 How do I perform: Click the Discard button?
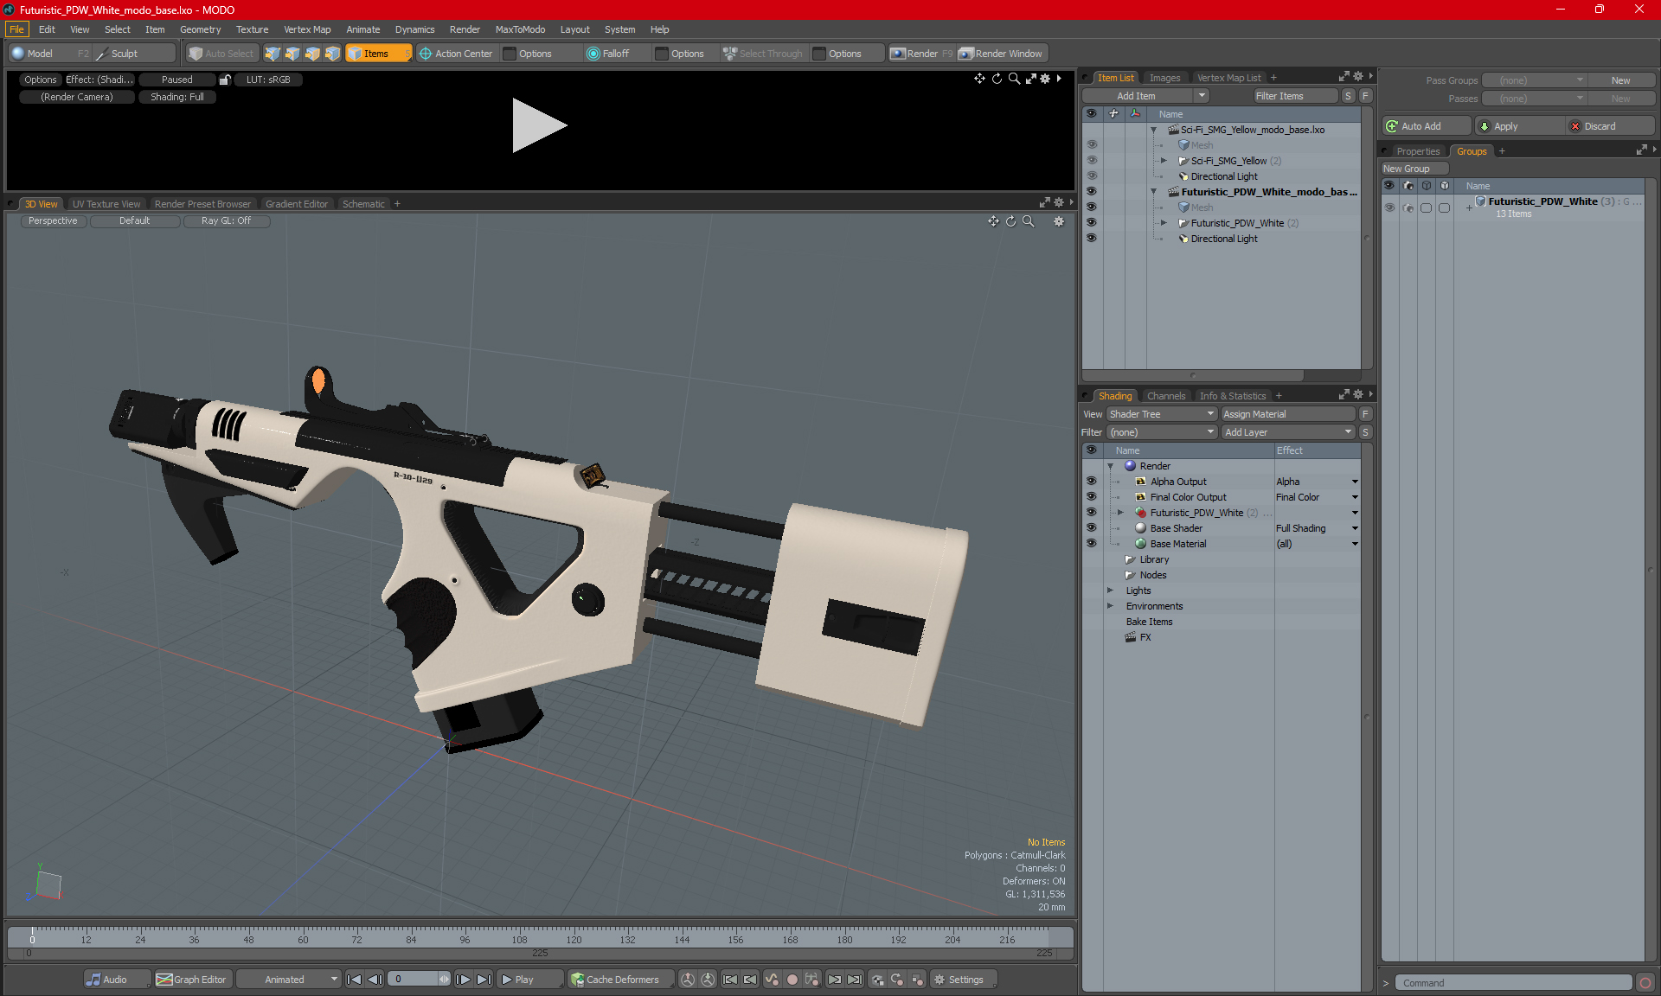(1610, 126)
